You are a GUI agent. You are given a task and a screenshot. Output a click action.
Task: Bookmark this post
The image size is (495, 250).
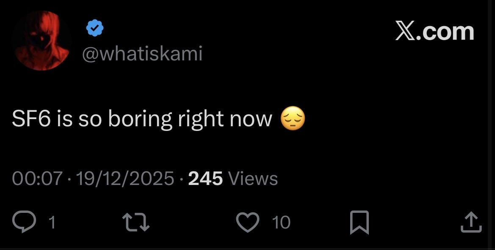pos(359,223)
